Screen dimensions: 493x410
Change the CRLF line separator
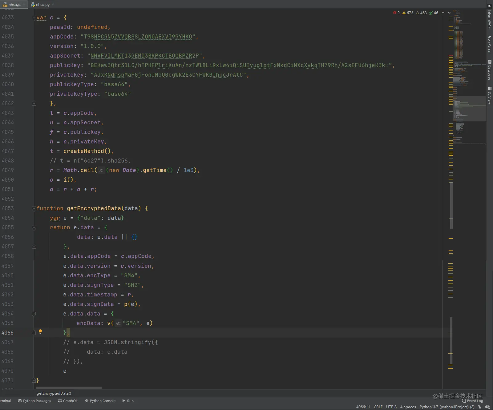[378, 407]
